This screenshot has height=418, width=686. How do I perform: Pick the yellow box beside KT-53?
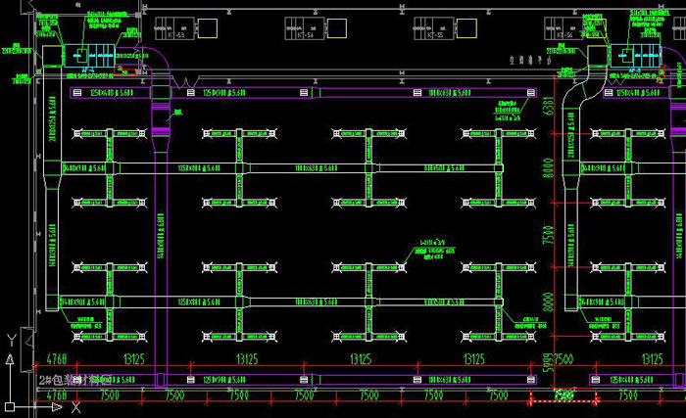pos(208,28)
